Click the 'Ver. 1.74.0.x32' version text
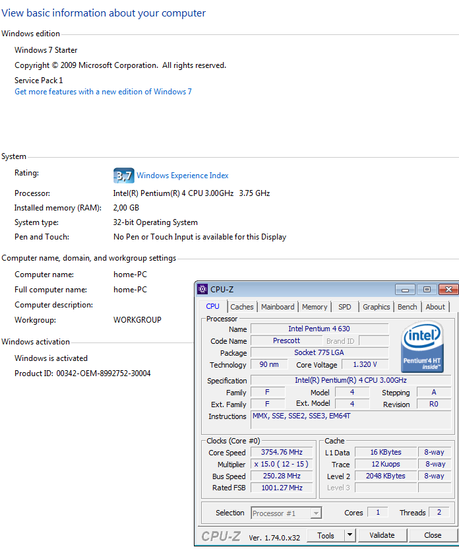The height and width of the screenshot is (551, 459). (274, 538)
